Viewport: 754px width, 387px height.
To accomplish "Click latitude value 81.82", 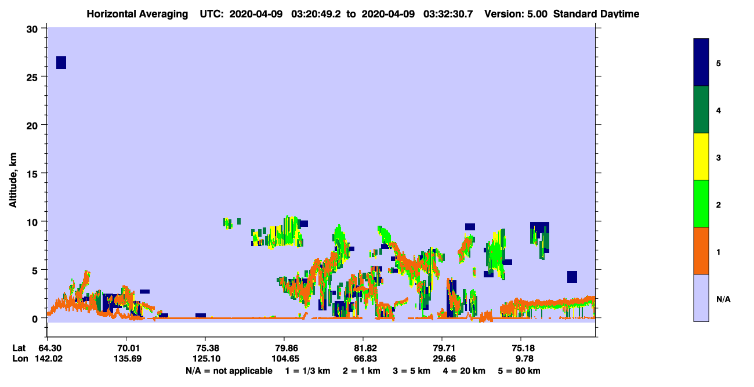I will [x=363, y=348].
